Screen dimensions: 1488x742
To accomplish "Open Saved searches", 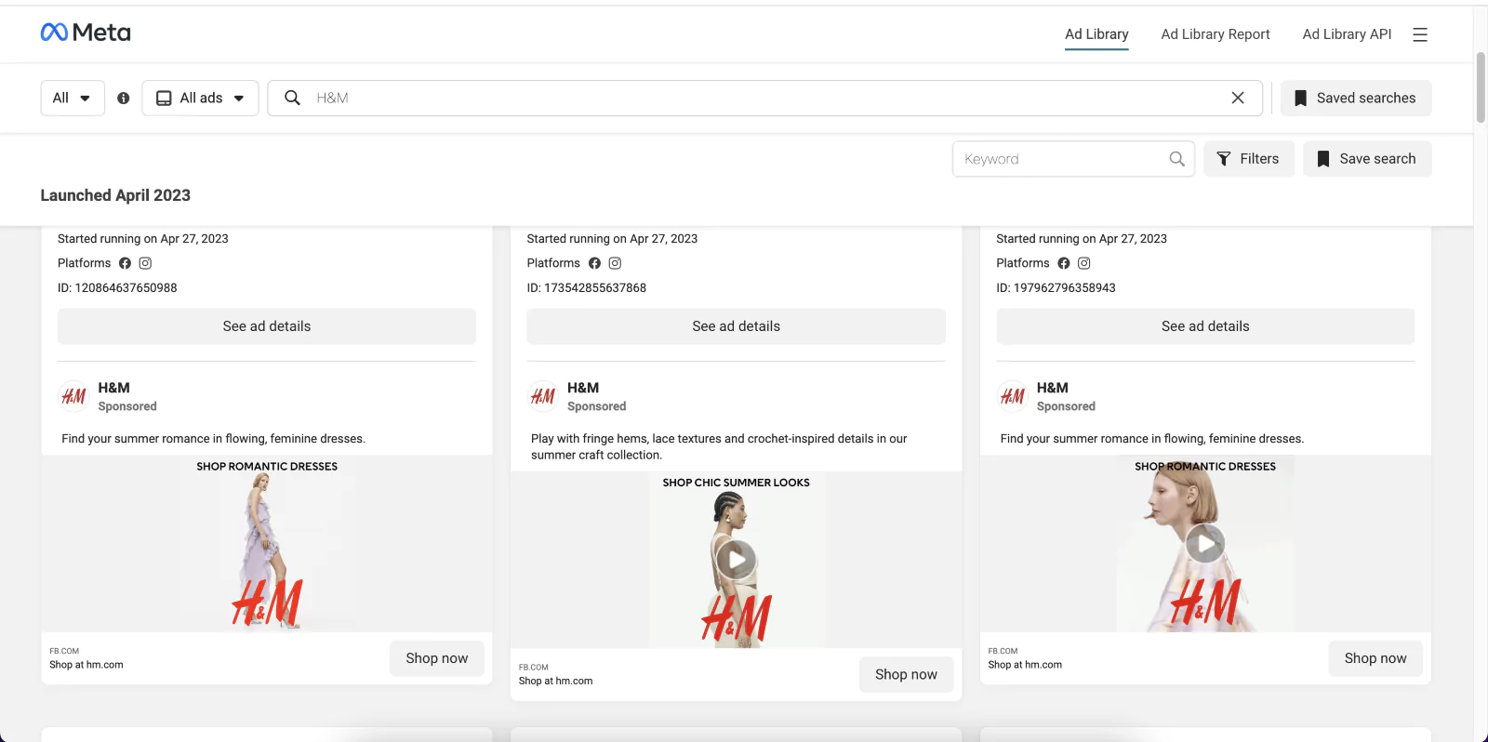I will (x=1356, y=98).
